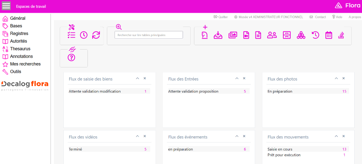
Task: Click the main tables search field
Action: (149, 35)
